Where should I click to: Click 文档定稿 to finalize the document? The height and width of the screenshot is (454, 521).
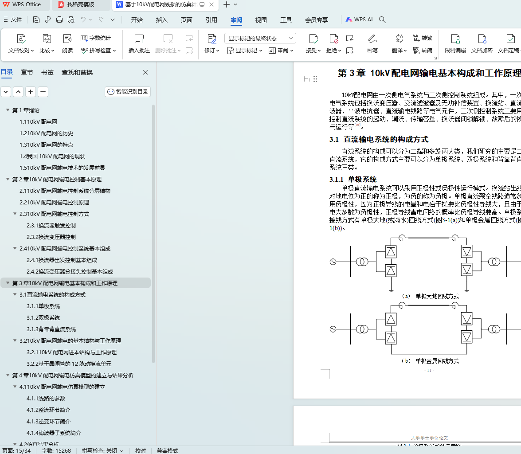pyautogui.click(x=509, y=43)
